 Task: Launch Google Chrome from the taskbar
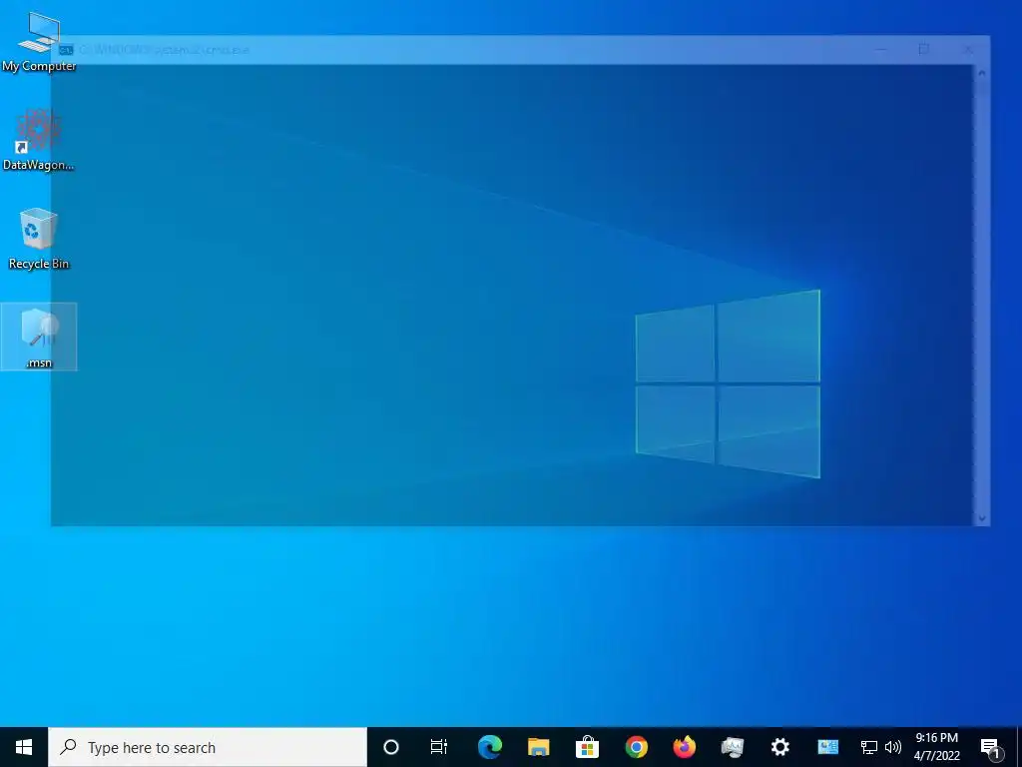click(x=636, y=747)
